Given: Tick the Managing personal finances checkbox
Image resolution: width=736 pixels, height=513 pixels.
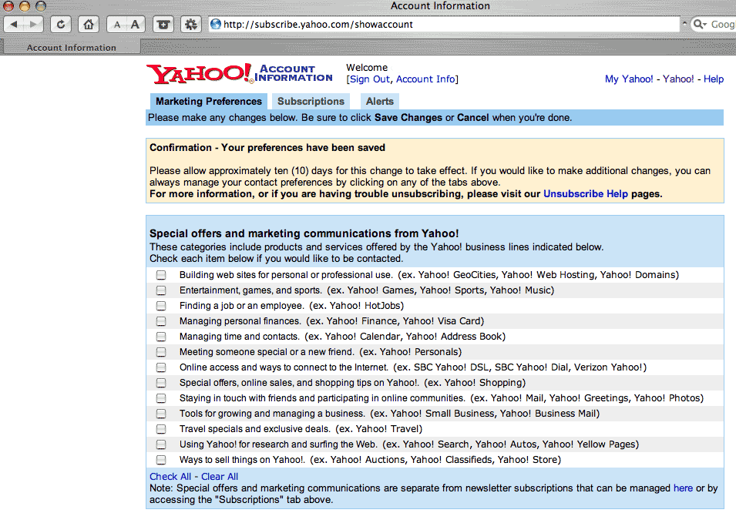Looking at the screenshot, I should click(x=161, y=321).
